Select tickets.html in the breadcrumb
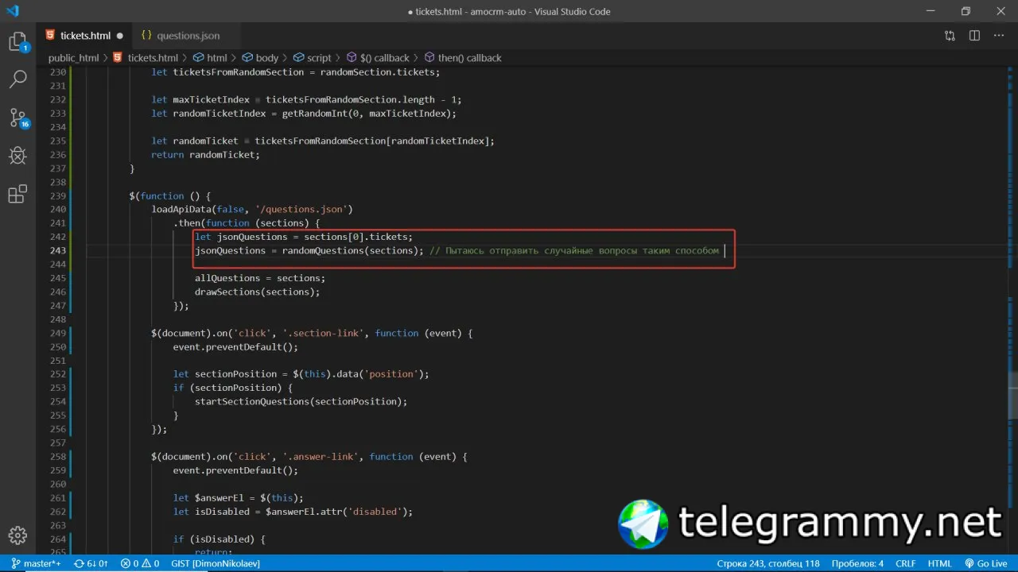Image resolution: width=1018 pixels, height=572 pixels. tap(153, 58)
